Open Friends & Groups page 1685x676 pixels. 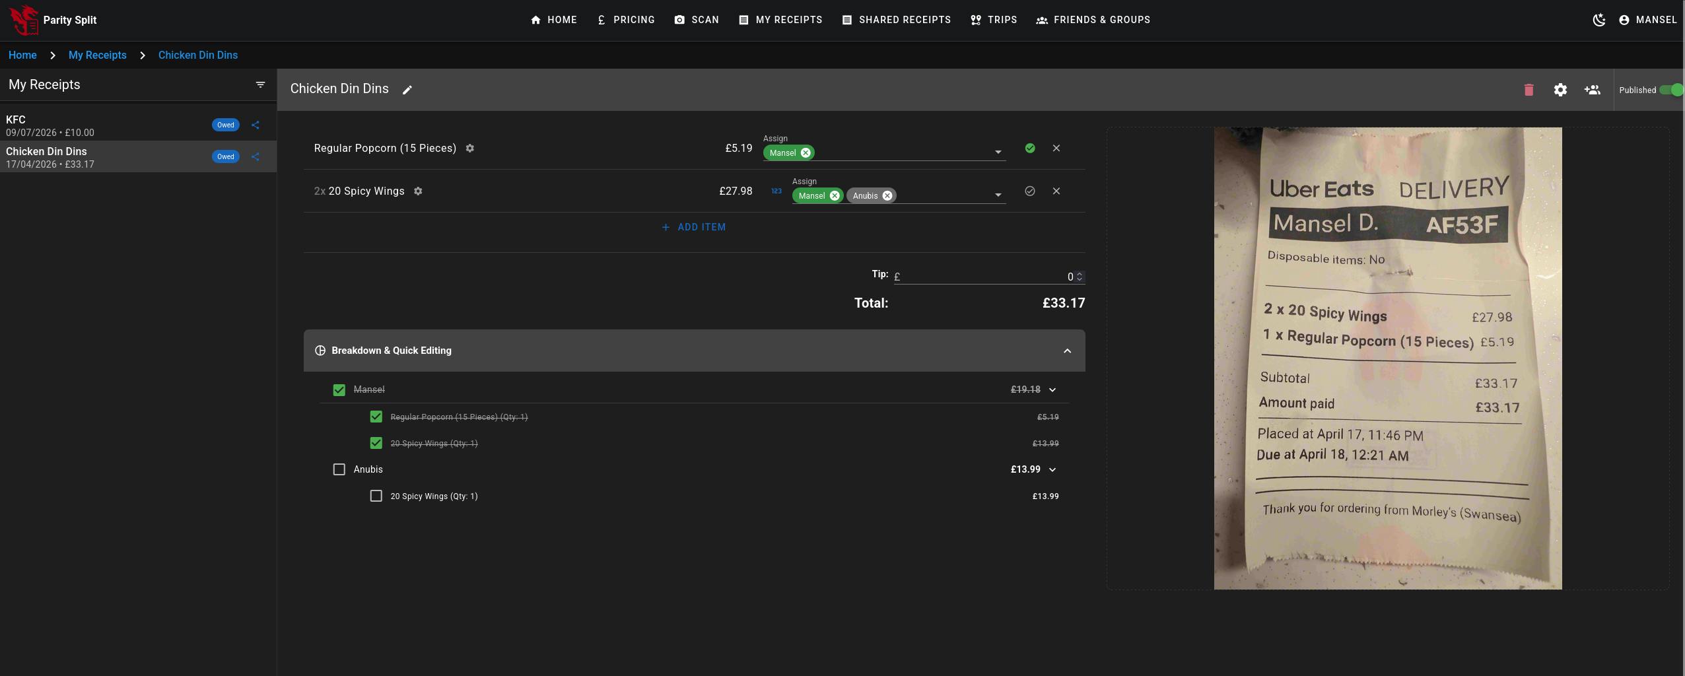pos(1093,20)
